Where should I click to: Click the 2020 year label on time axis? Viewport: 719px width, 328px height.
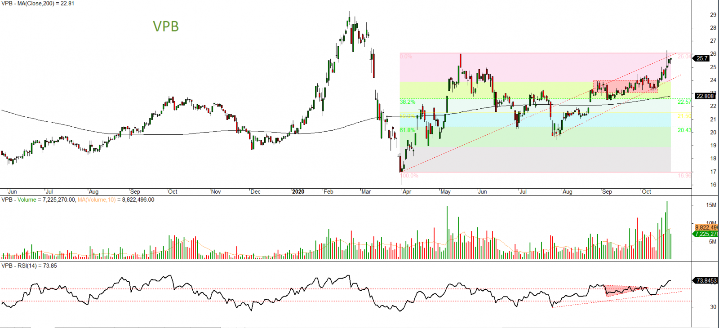(298, 192)
